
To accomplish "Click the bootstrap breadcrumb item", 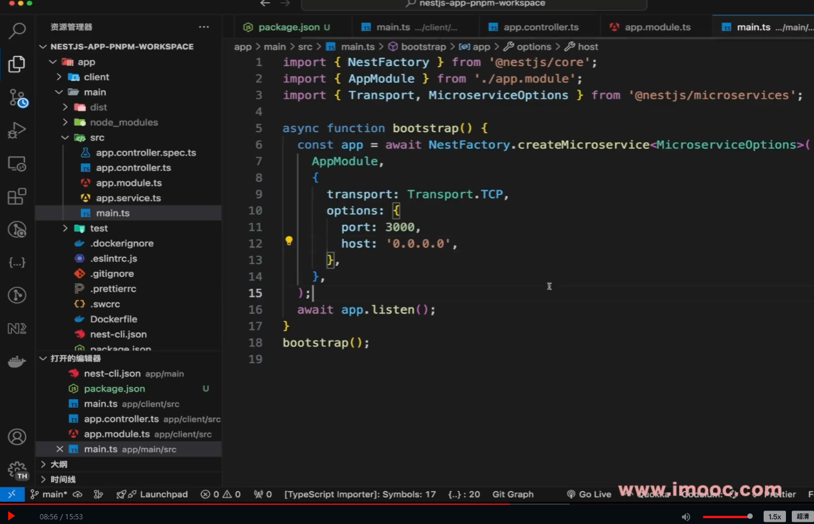I will click(423, 47).
